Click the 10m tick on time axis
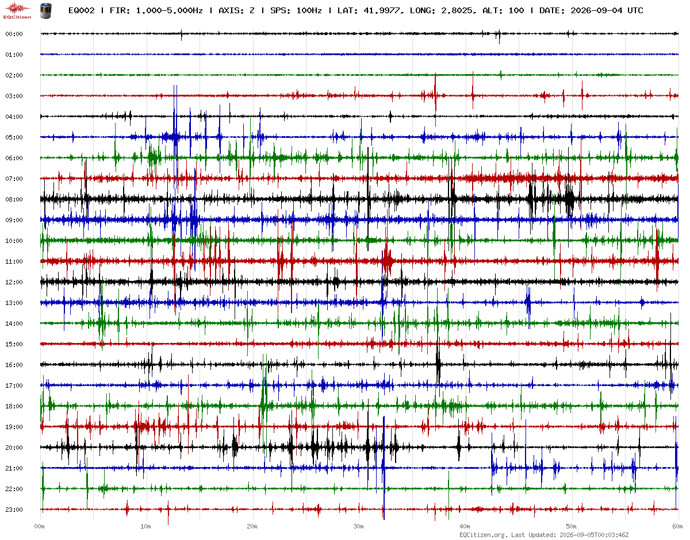This screenshot has width=690, height=540. tap(146, 526)
